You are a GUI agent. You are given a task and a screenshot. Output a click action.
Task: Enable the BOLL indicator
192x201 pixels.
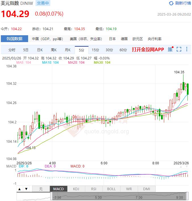tap(111, 189)
